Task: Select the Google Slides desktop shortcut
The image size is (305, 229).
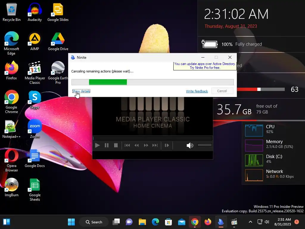Action: (58, 12)
